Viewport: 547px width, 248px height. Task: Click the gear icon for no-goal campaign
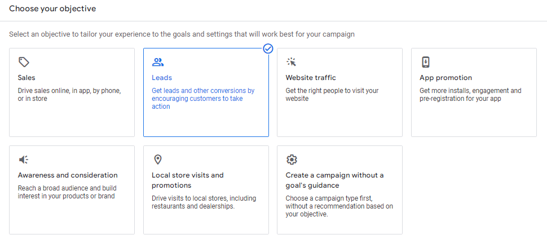coord(292,160)
